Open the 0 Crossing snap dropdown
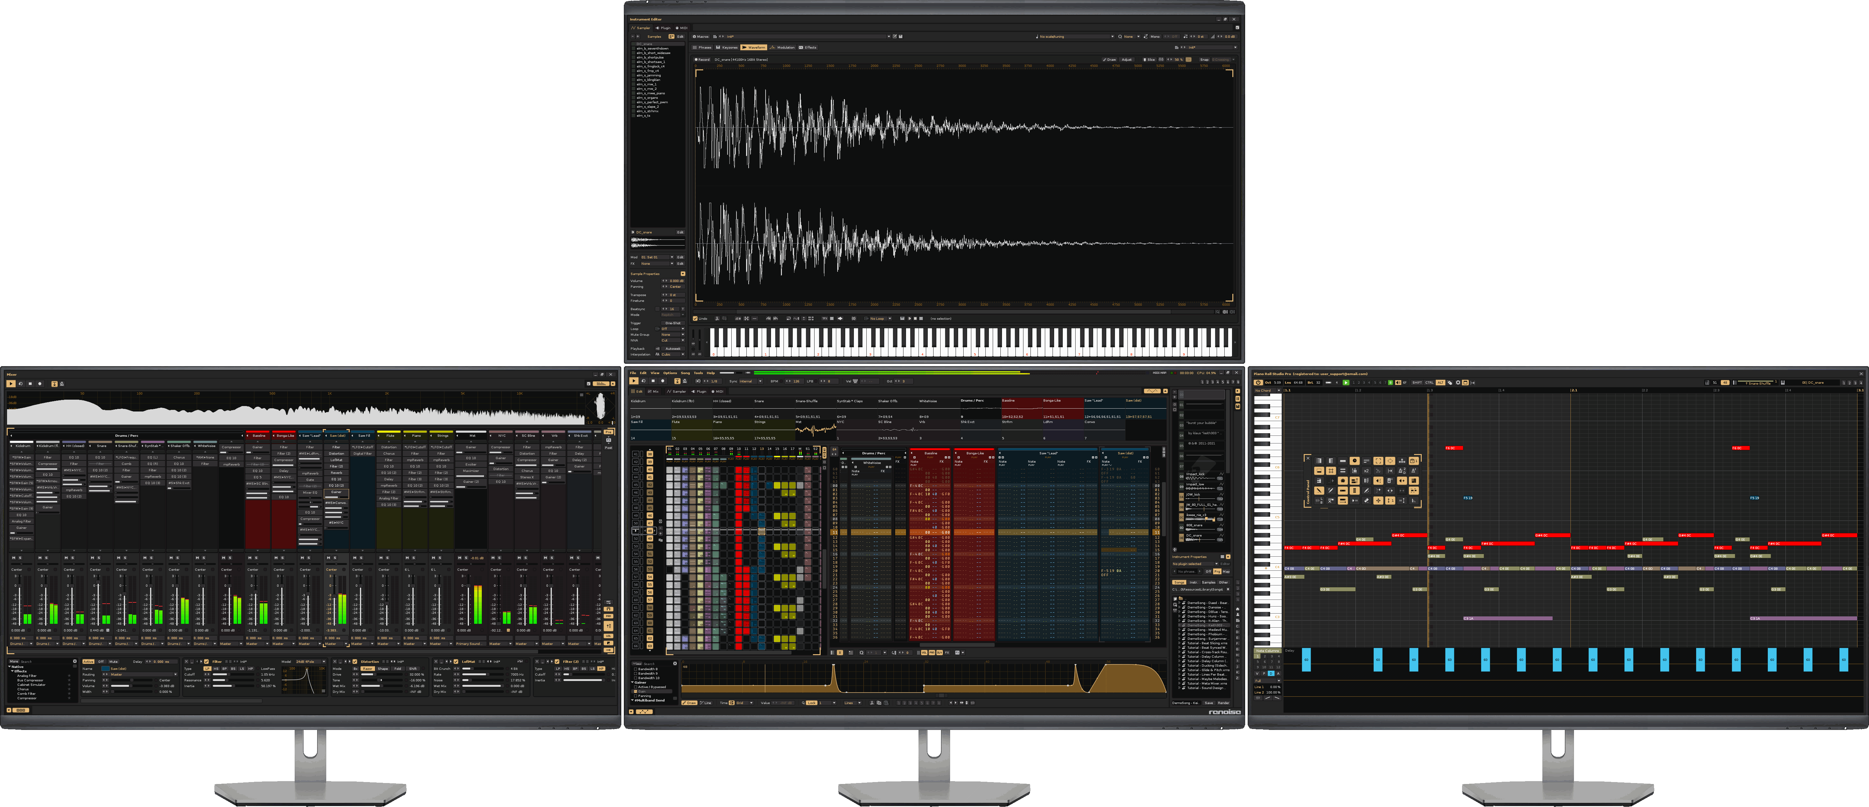Image resolution: width=1869 pixels, height=807 pixels. [x=1224, y=59]
